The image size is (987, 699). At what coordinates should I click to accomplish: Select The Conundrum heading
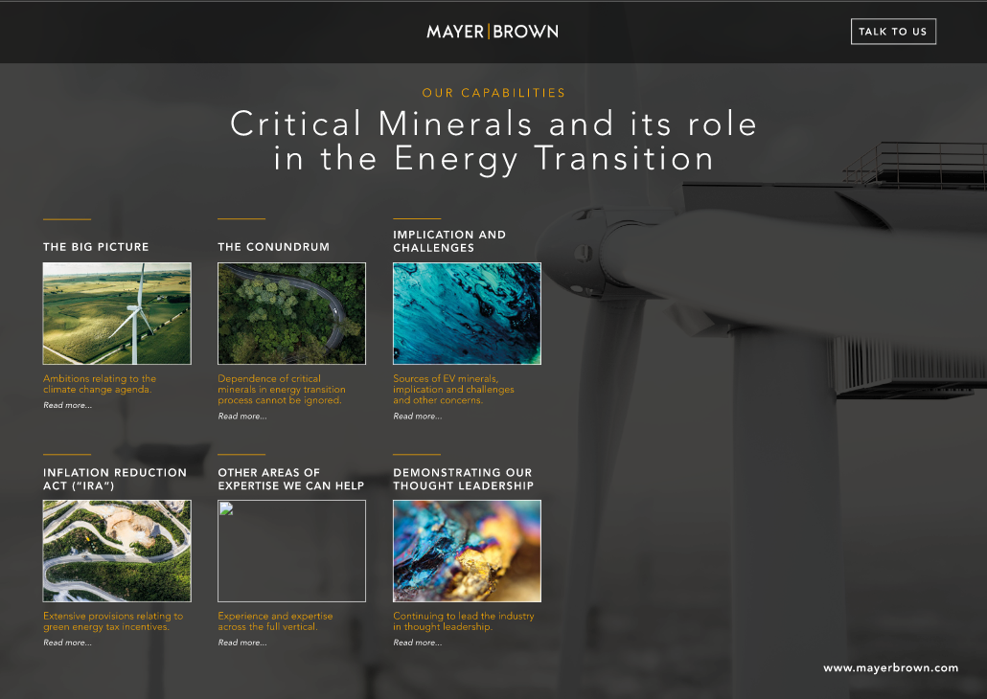(x=273, y=247)
